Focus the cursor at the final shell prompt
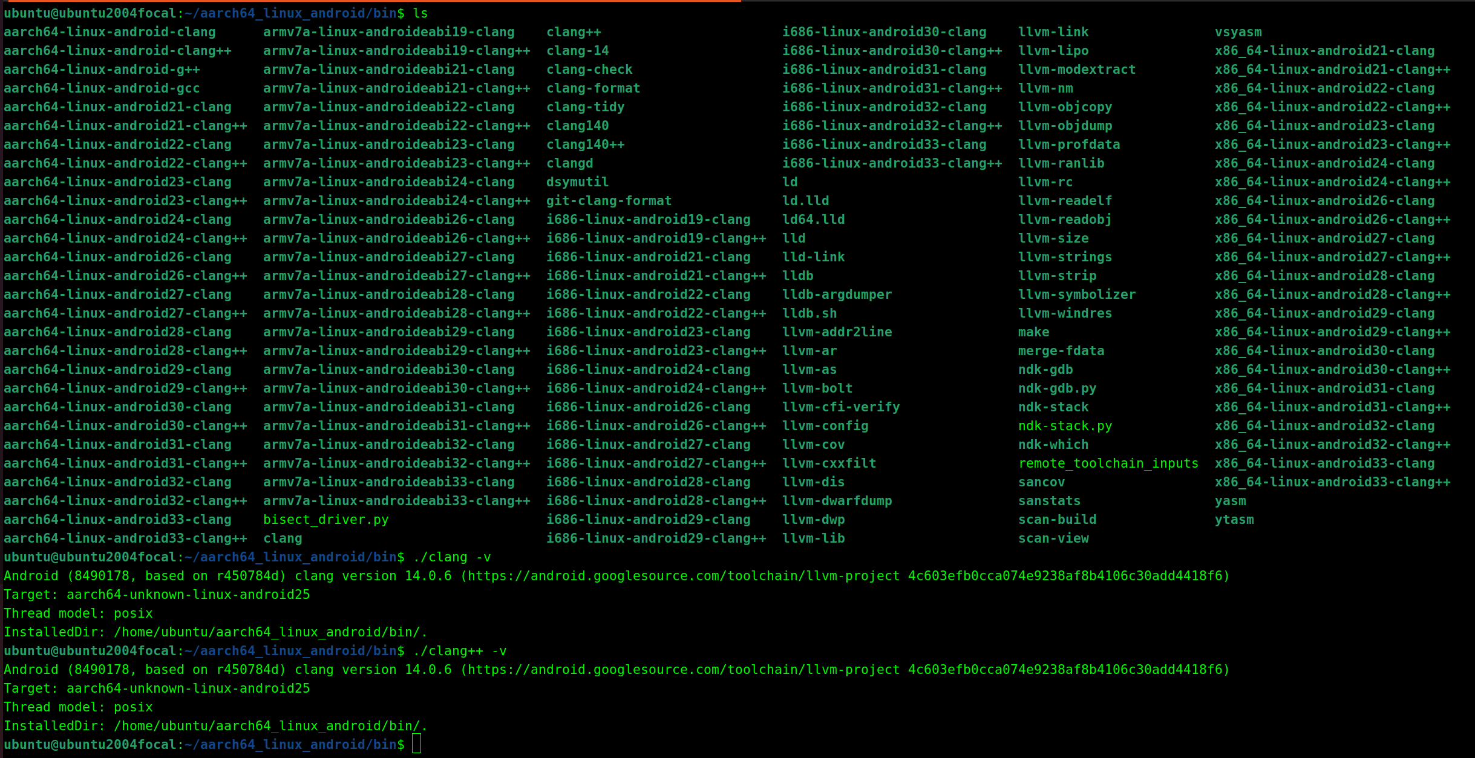This screenshot has height=758, width=1475. 416,745
